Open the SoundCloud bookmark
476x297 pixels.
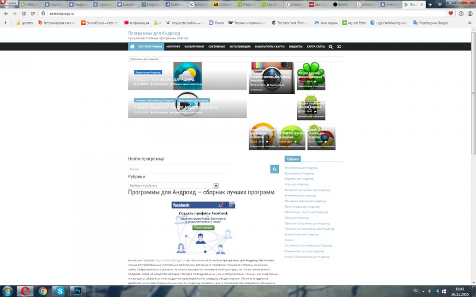click(99, 23)
